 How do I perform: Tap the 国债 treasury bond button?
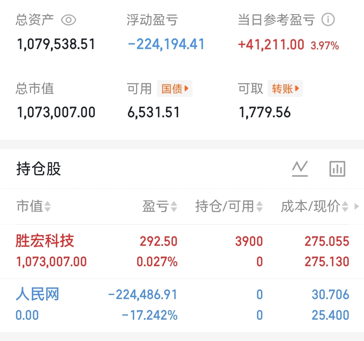coord(175,89)
